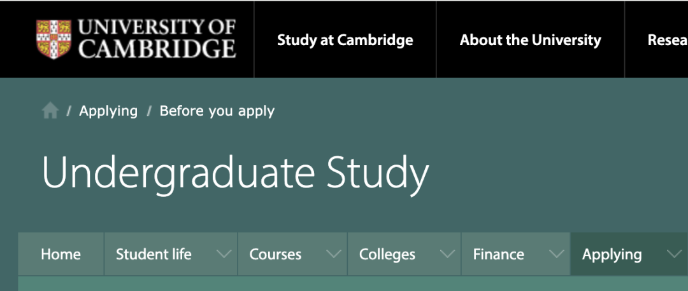Expand the Courses dropdown arrow
This screenshot has height=291, width=688.
[x=333, y=254]
